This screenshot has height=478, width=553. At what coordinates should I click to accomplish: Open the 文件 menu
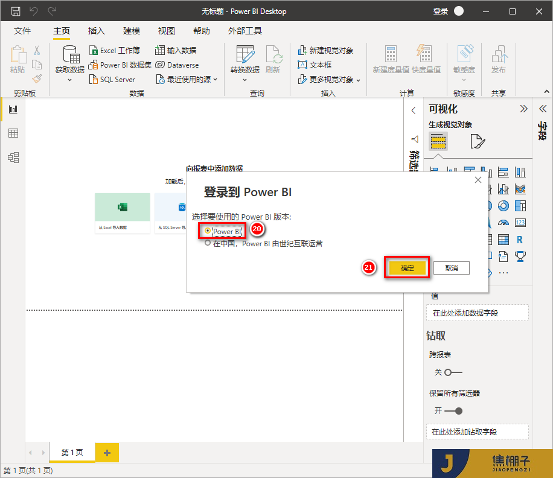click(x=22, y=31)
